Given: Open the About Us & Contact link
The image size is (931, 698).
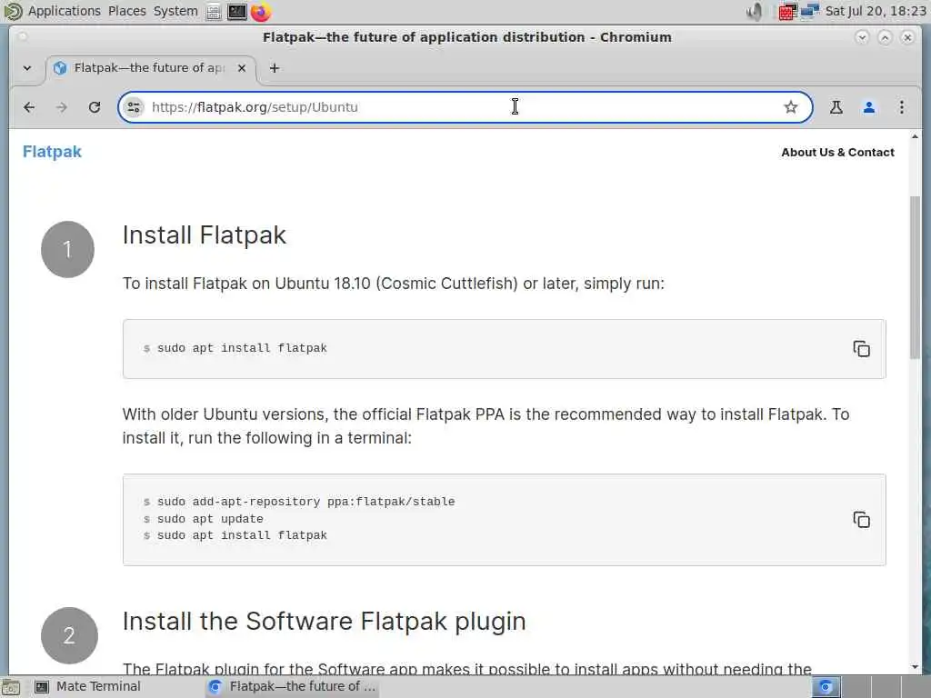Looking at the screenshot, I should 837,153.
